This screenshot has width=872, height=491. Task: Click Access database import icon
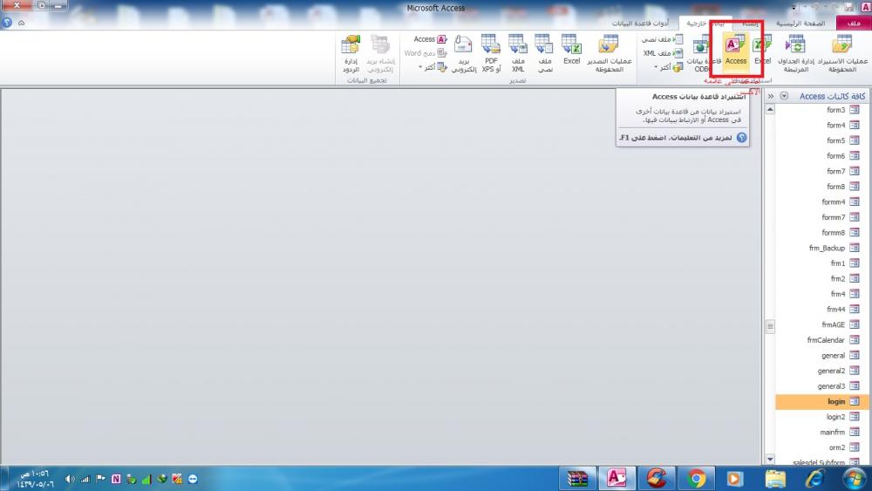pos(736,50)
